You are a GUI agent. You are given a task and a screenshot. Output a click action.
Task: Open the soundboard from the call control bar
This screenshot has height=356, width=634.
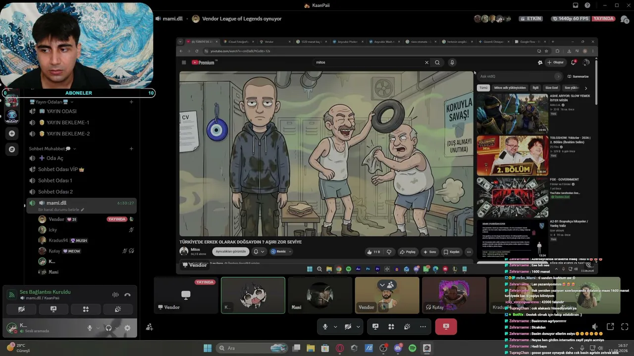pyautogui.click(x=407, y=327)
